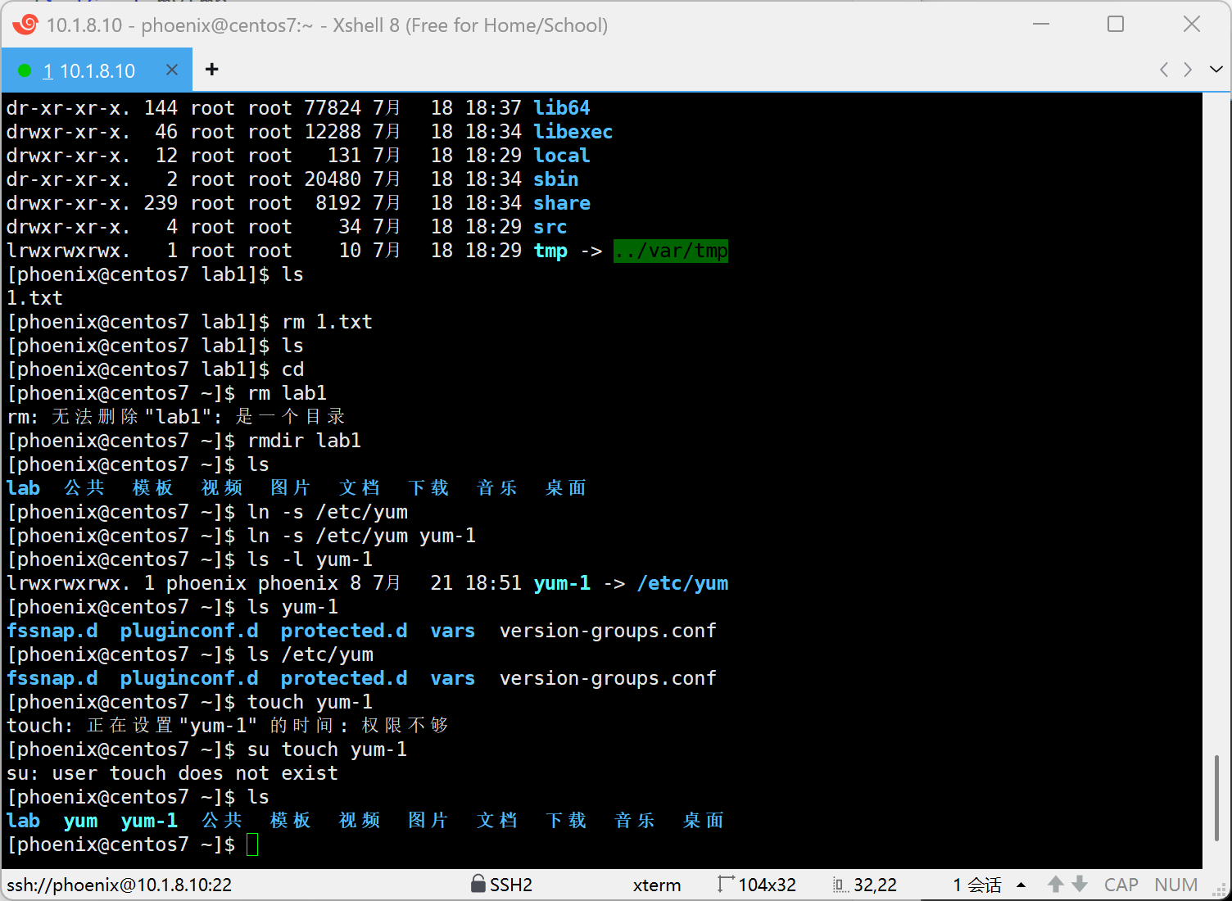Open a new session tab with the plus button

[x=211, y=70]
